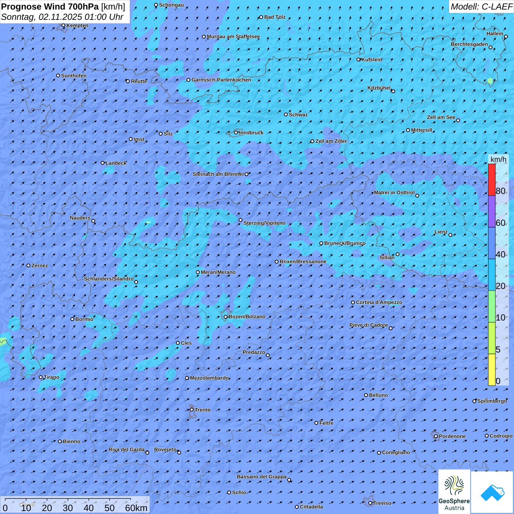Click the Pordenone label

click(x=452, y=436)
